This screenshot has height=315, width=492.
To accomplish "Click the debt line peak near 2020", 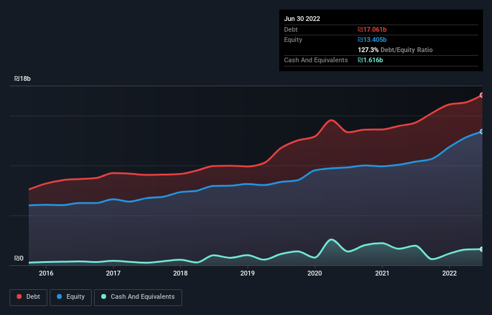I will [331, 120].
